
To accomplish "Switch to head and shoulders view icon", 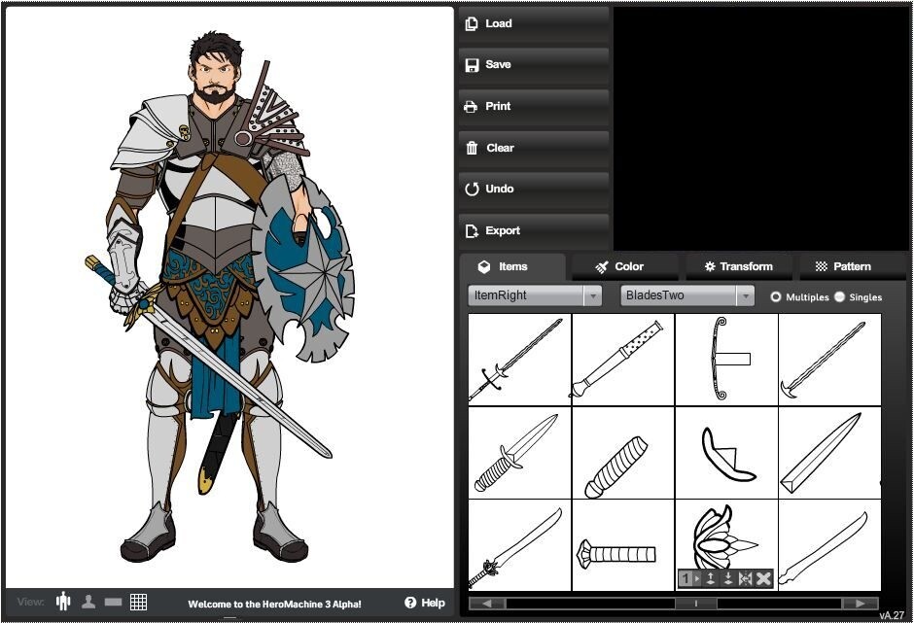I will [x=88, y=602].
